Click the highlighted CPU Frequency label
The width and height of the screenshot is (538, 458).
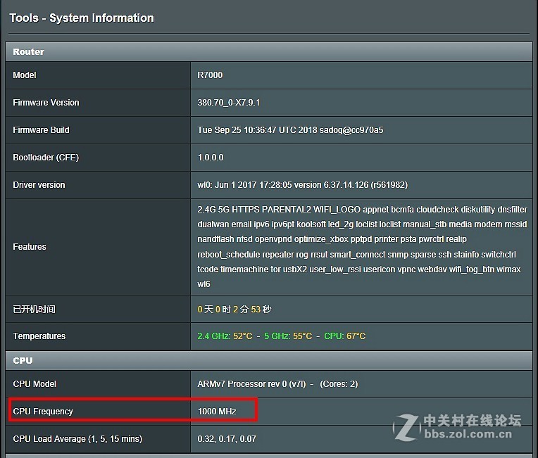[x=43, y=411]
